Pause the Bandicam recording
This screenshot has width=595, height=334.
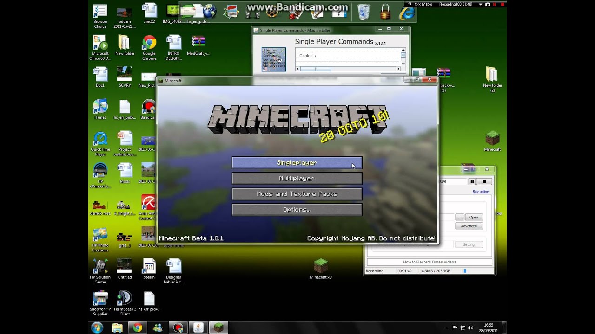[x=472, y=181]
